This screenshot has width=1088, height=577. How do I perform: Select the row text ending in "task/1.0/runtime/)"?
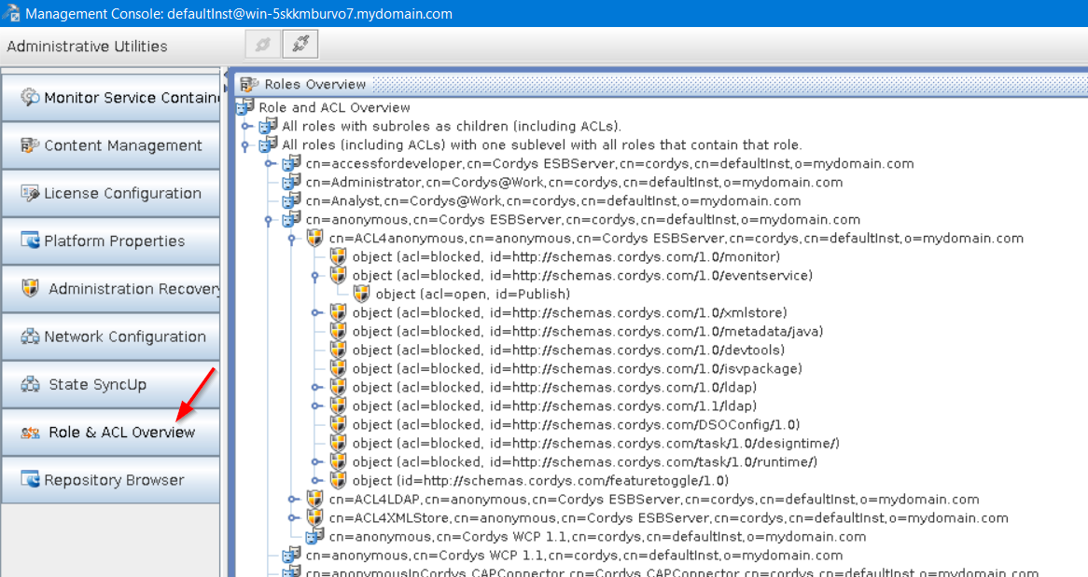(x=585, y=461)
